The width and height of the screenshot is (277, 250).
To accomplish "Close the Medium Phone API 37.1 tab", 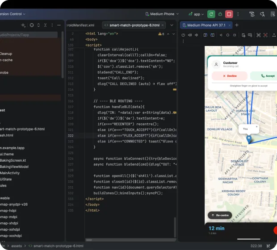I will point(230,25).
